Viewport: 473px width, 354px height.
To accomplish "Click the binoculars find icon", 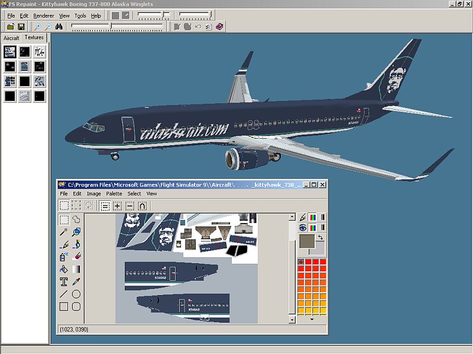I will coord(59,27).
